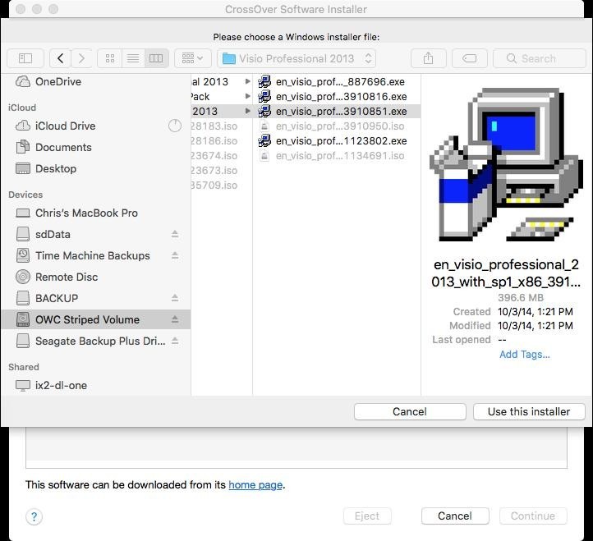Click the Share toolbar button
Image resolution: width=593 pixels, height=541 pixels.
(428, 58)
